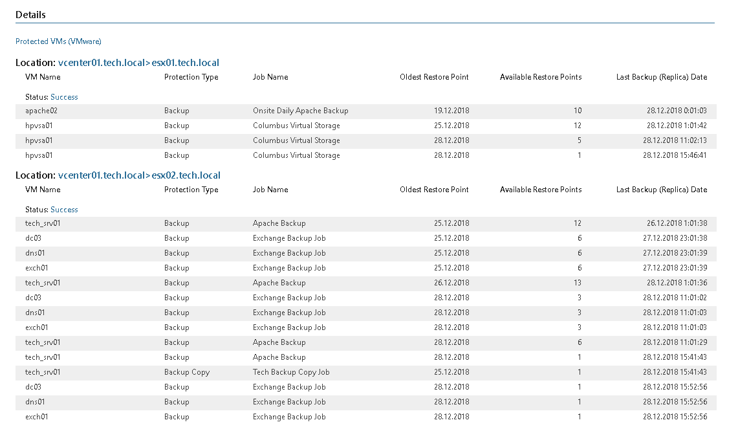Open vcenter01.tech.local link beside esx02 host

click(x=101, y=175)
